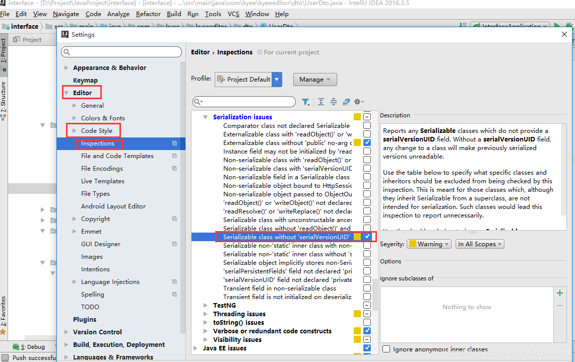Viewport: 575px width, 362px height.
Task: Toggle the Serialization issues group checkbox
Action: click(x=367, y=117)
